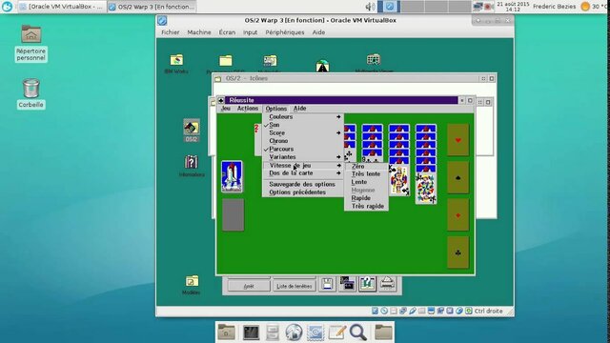Click the help question-mark LaunchPad icon
Image resolution: width=610 pixels, height=343 pixels.
[367, 284]
